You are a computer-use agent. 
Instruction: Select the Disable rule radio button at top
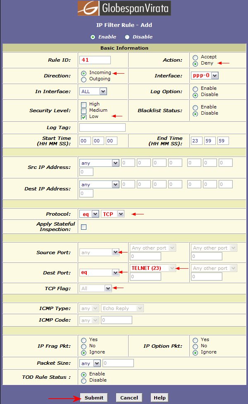pos(127,37)
